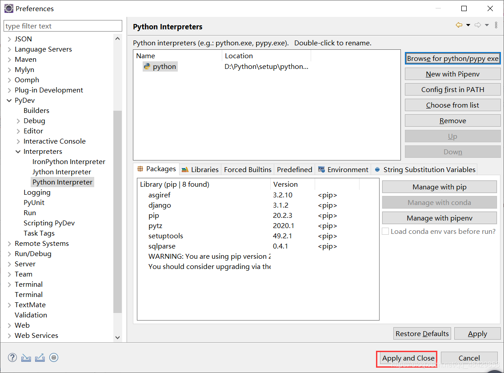
Task: Collapse the PyDev tree node
Action: tap(9, 100)
